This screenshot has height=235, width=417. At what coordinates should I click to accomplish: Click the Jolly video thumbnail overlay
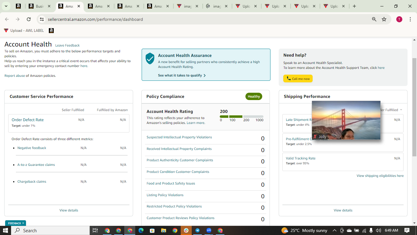(346, 120)
